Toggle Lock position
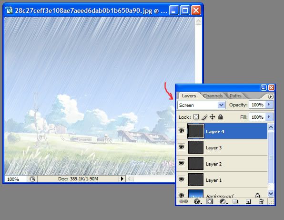 (212, 117)
